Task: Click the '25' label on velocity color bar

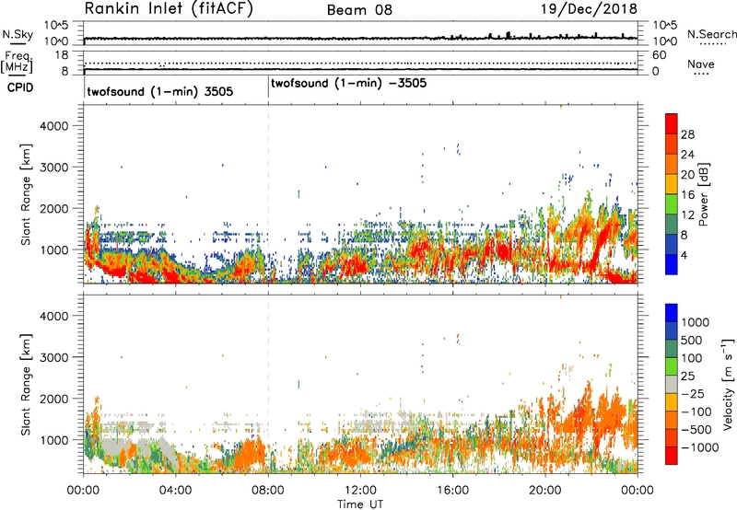Action: (x=687, y=376)
